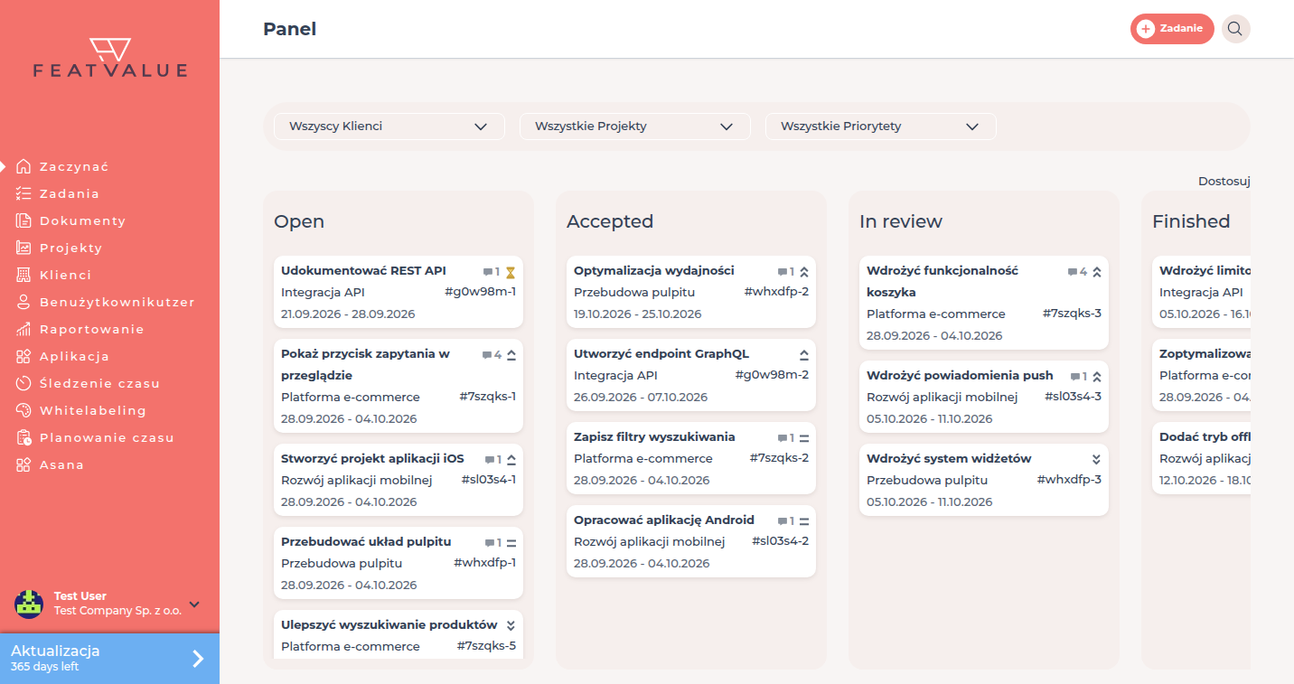This screenshot has height=684, width=1294.
Task: Click the FeatValue logo
Action: pos(110,58)
